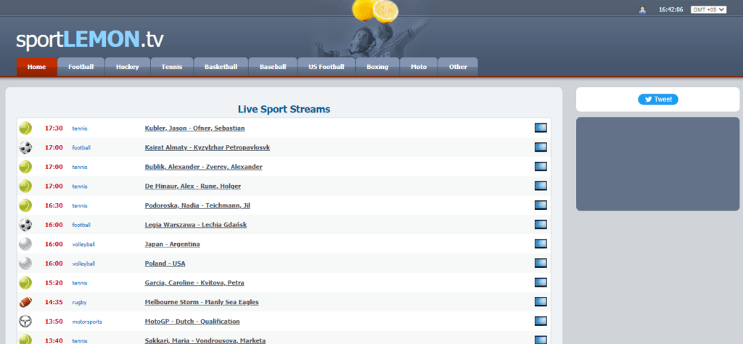Switch to the Other tab
Viewport: 743px width, 344px height.
click(x=459, y=67)
